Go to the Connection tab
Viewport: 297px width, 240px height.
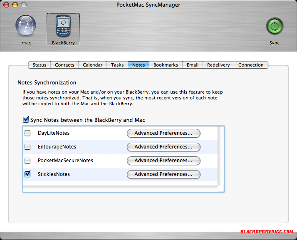pyautogui.click(x=251, y=65)
